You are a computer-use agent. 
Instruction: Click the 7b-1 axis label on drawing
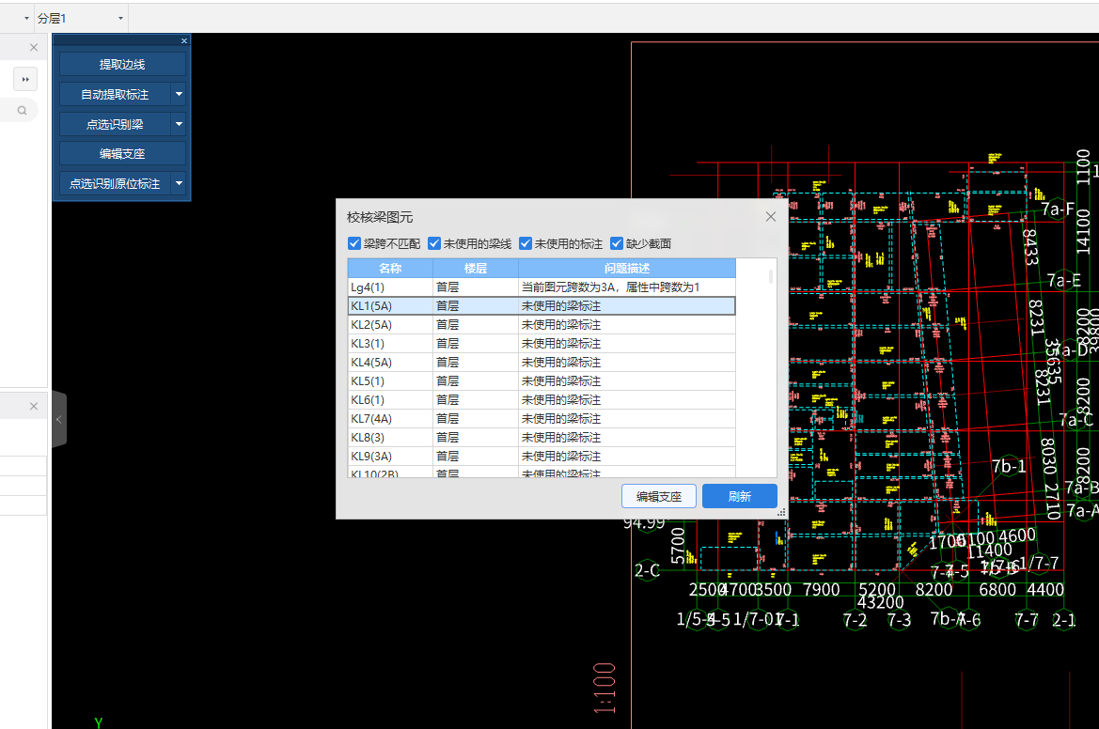pos(1009,466)
